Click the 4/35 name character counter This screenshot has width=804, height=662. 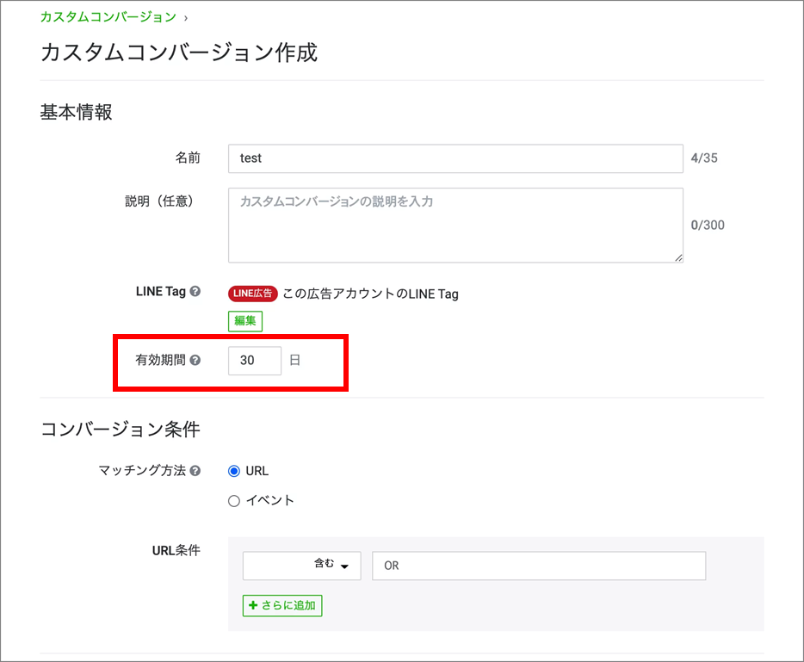click(x=704, y=158)
